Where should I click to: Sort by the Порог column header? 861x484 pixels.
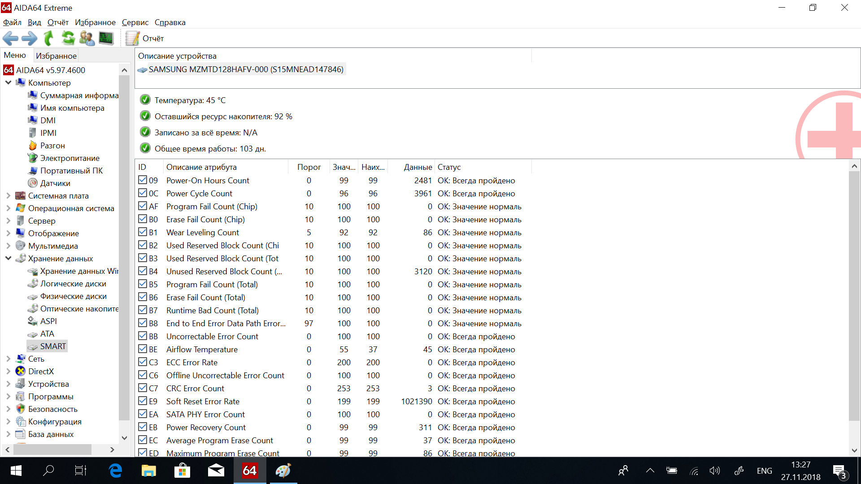309,167
